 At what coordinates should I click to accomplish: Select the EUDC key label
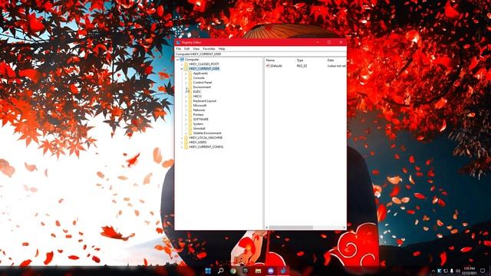(x=197, y=92)
